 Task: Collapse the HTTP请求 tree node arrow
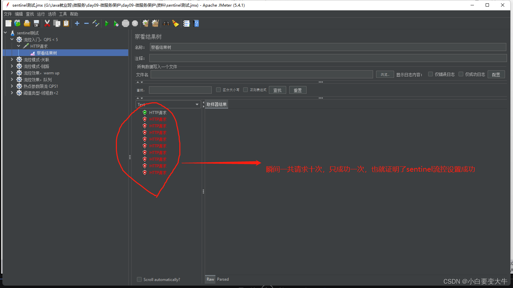pos(19,46)
